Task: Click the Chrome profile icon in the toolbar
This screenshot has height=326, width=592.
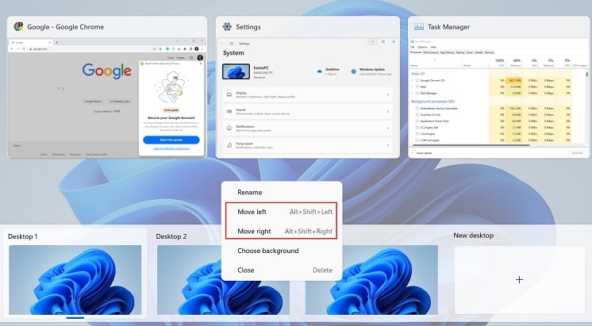Action: tap(197, 48)
